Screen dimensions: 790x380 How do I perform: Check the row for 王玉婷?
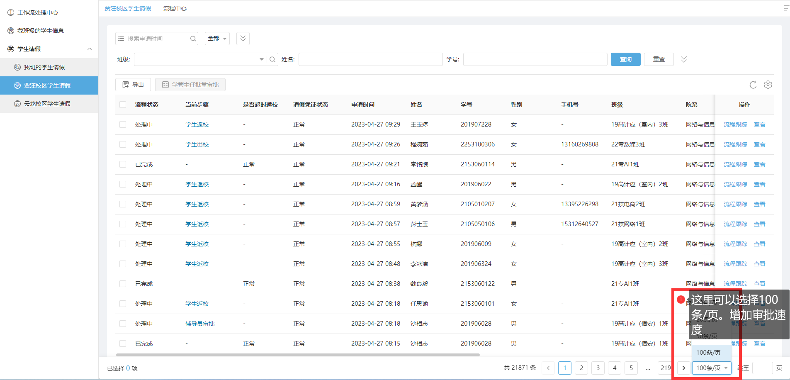tap(123, 124)
